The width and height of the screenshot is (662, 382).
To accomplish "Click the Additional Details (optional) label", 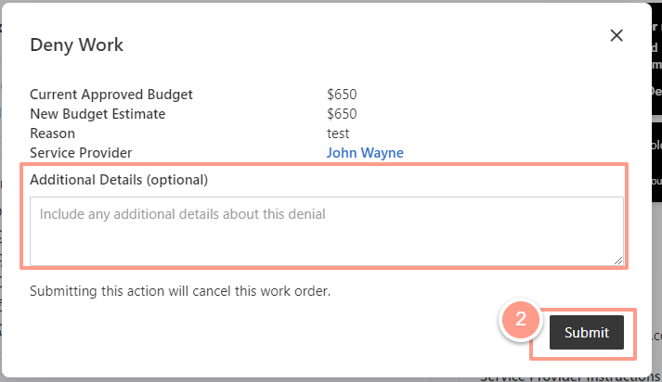I will click(x=119, y=180).
